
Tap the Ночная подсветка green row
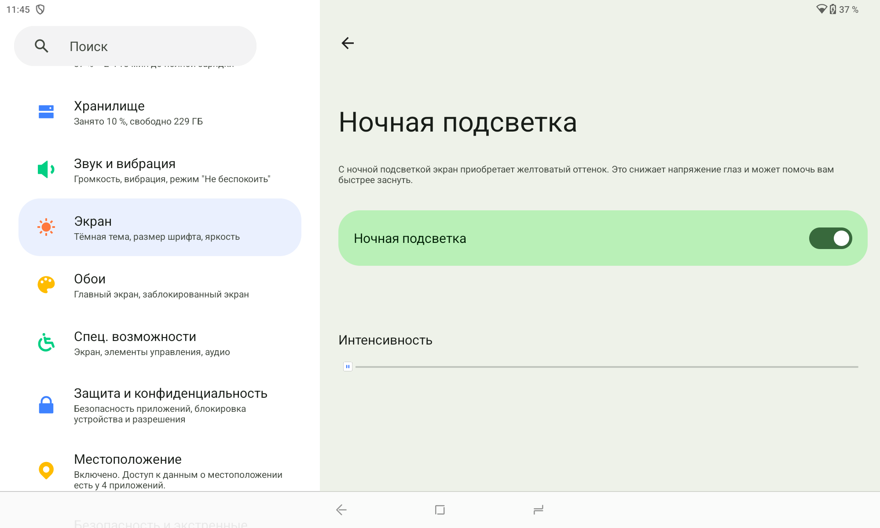tap(572, 238)
